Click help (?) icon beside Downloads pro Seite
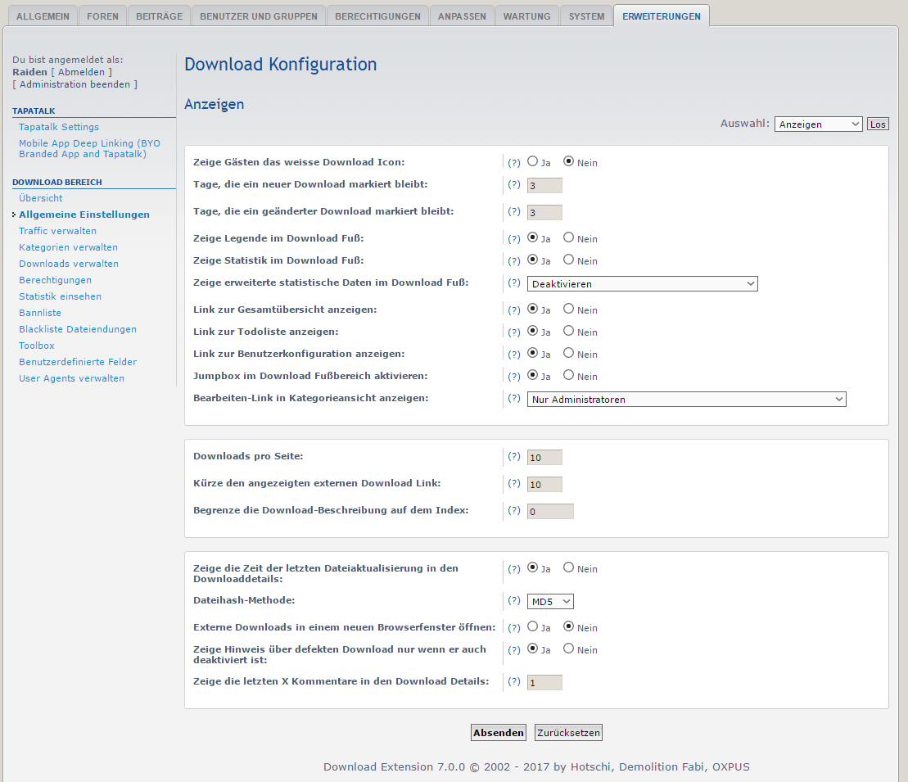This screenshot has width=908, height=782. coord(514,457)
